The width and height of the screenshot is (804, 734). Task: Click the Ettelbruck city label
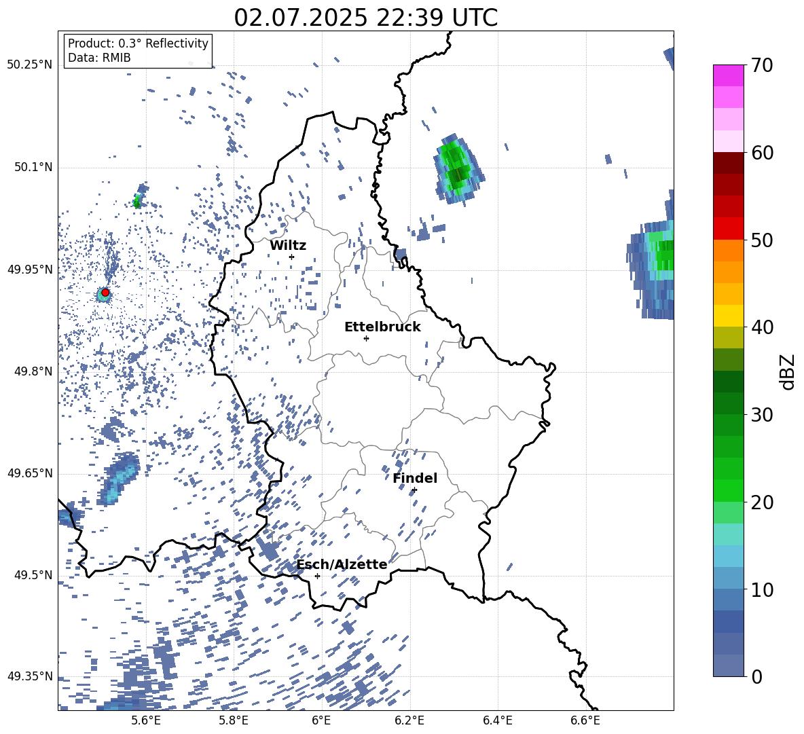point(382,327)
